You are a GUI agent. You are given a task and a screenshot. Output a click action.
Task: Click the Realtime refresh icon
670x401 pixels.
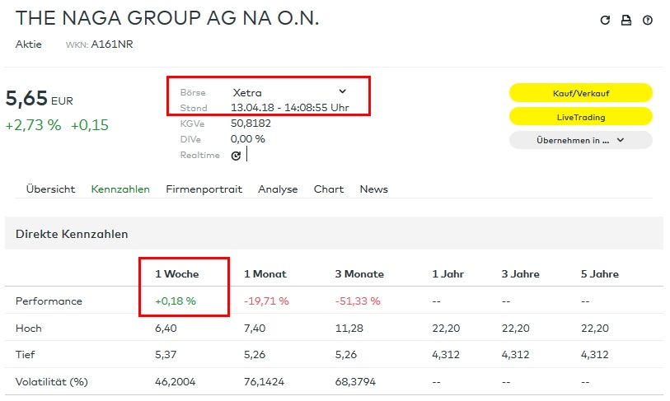coord(236,155)
